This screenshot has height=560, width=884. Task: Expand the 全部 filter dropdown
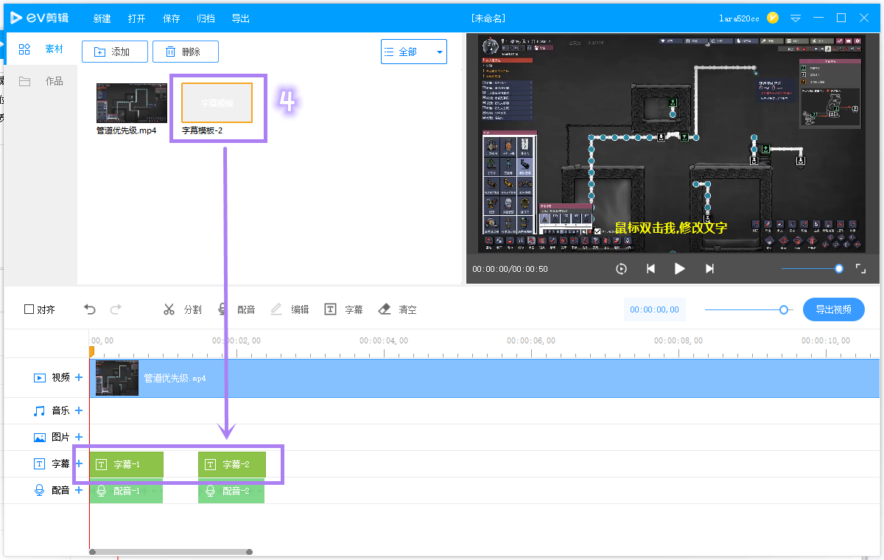[x=414, y=52]
